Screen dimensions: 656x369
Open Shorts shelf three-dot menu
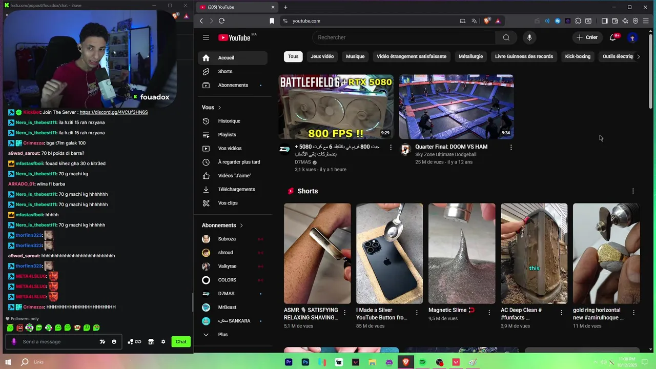point(633,191)
